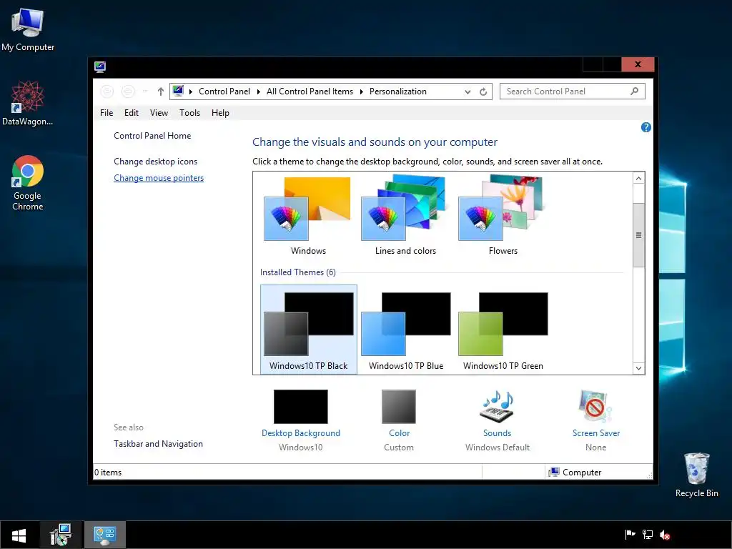Open the Recycle Bin on the desktop
Viewport: 732px width, 549px height.
tap(696, 475)
